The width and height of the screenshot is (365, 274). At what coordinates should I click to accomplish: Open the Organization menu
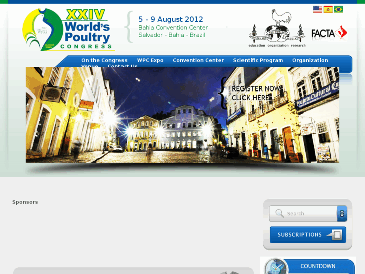pyautogui.click(x=310, y=60)
